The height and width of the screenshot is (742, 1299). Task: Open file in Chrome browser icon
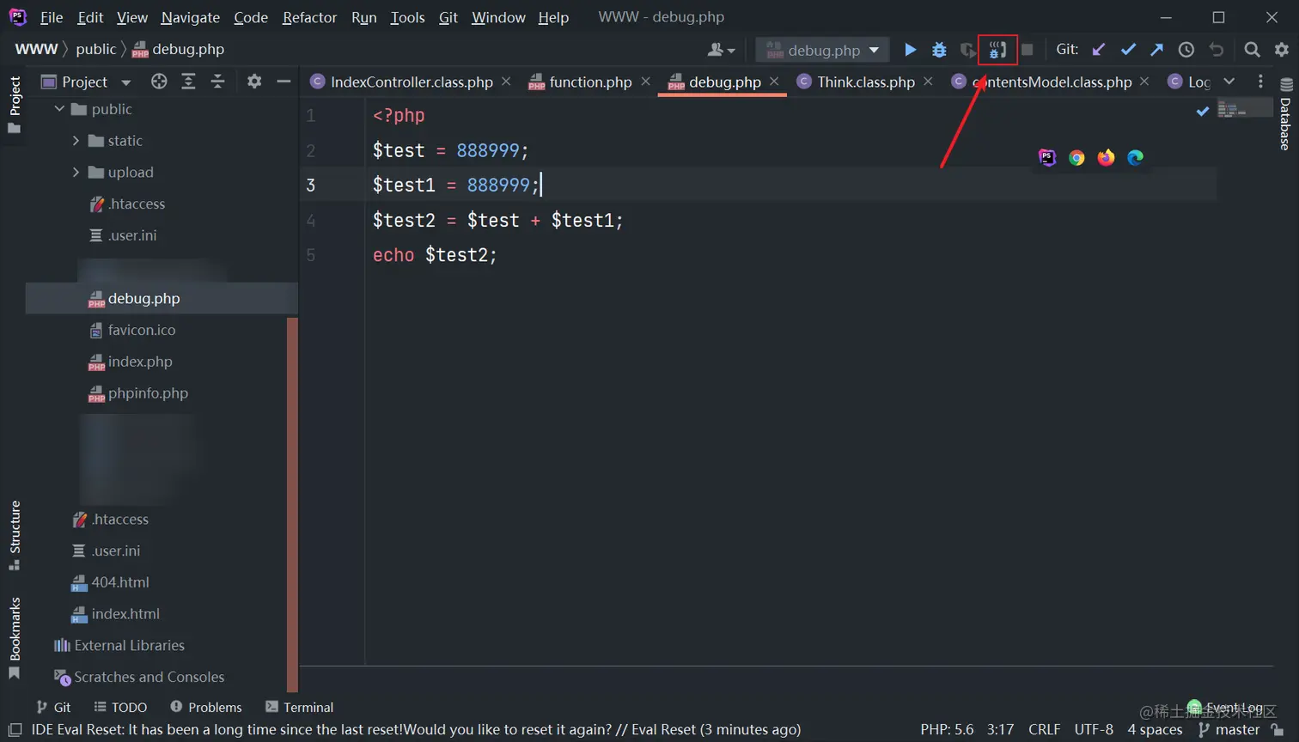point(1076,157)
